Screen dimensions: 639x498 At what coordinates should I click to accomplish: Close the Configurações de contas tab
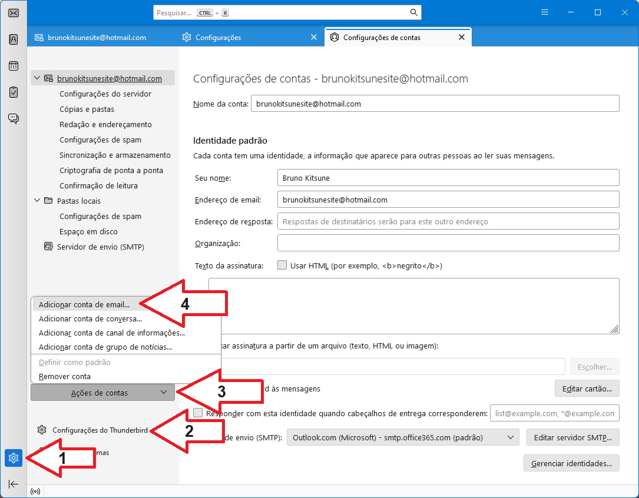pos(462,38)
